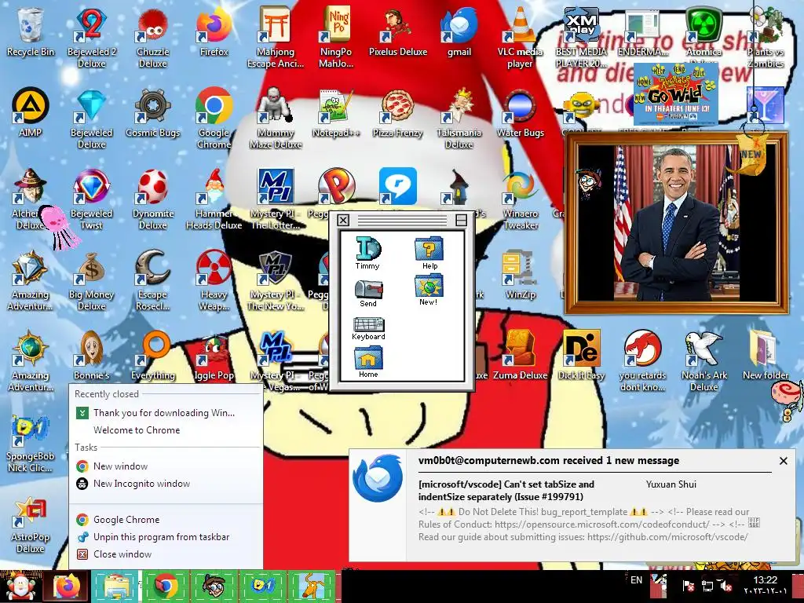Image resolution: width=804 pixels, height=603 pixels.
Task: Launch the WinZip desktop icon
Action: tap(520, 274)
